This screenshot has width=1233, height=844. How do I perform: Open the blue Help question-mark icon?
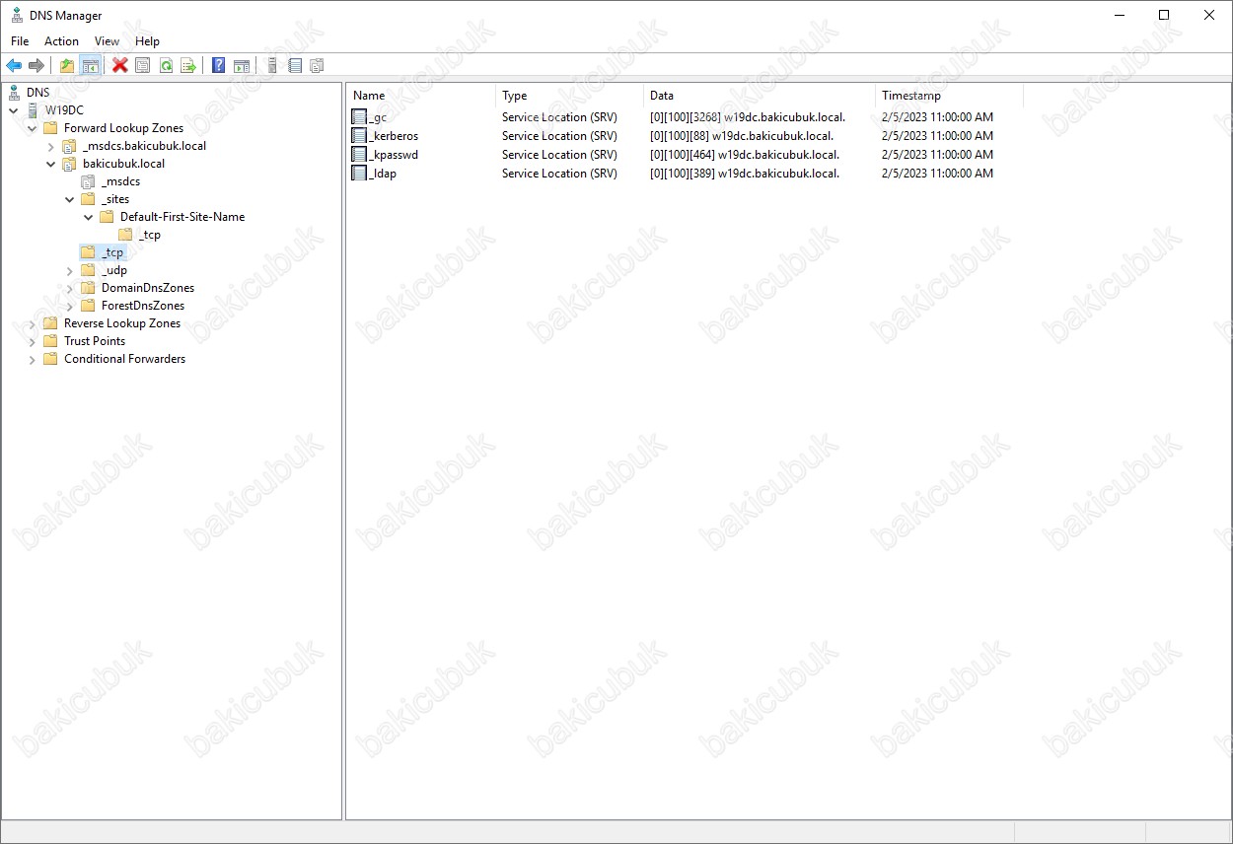tap(219, 66)
